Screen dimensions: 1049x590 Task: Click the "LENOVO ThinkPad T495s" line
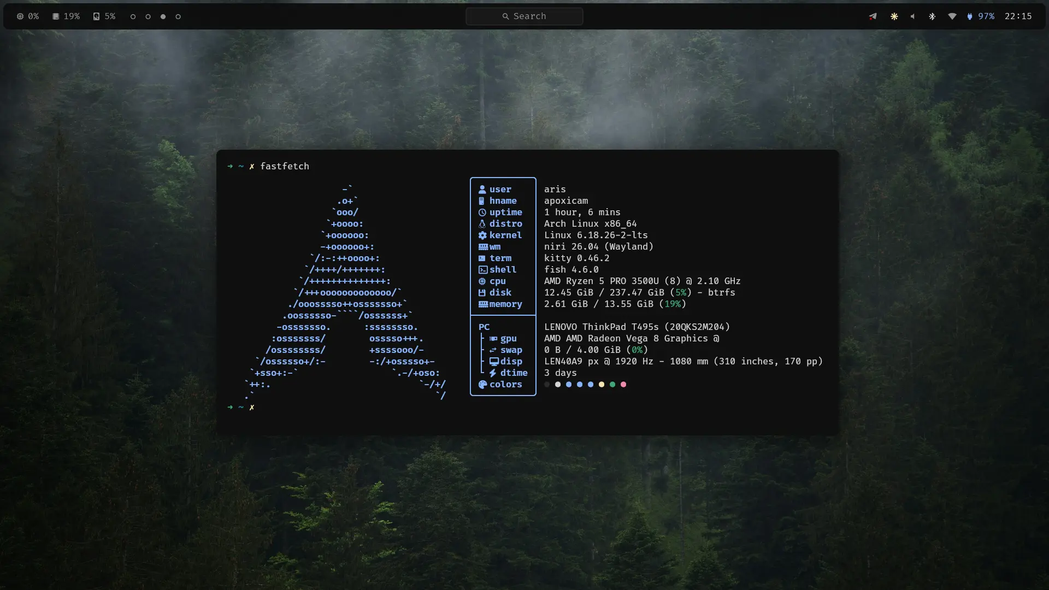click(x=637, y=327)
